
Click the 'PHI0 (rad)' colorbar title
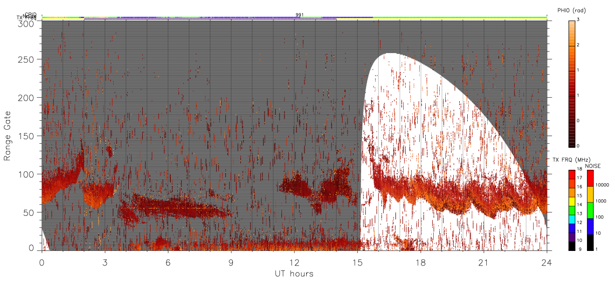tap(571, 10)
